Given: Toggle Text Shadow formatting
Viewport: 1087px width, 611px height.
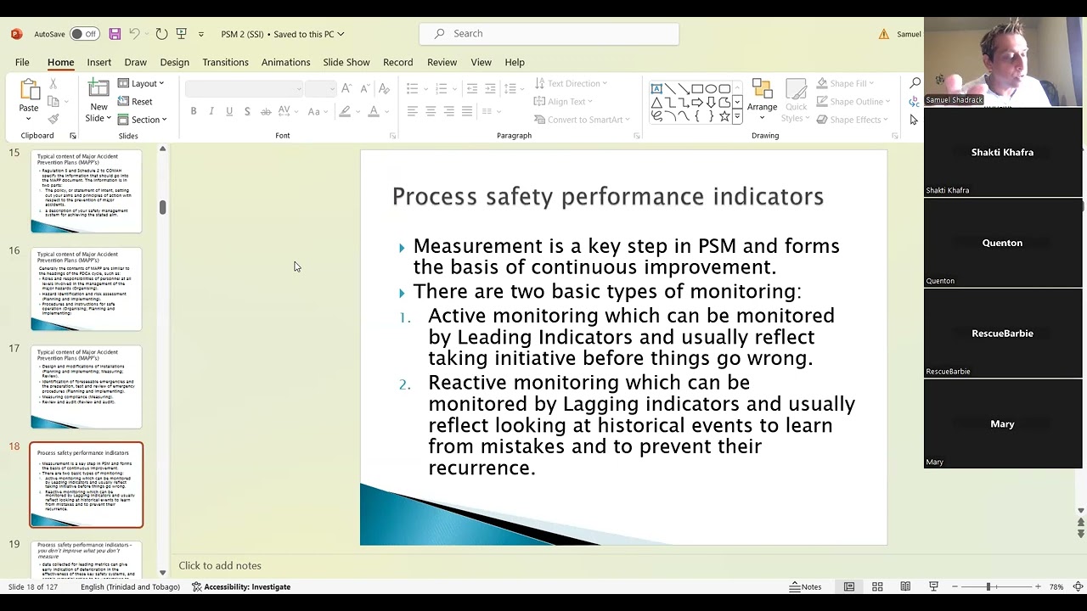Looking at the screenshot, I should click(x=247, y=111).
